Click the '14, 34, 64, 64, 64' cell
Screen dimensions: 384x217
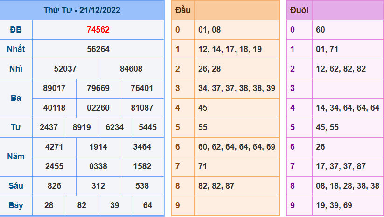(x=348, y=108)
